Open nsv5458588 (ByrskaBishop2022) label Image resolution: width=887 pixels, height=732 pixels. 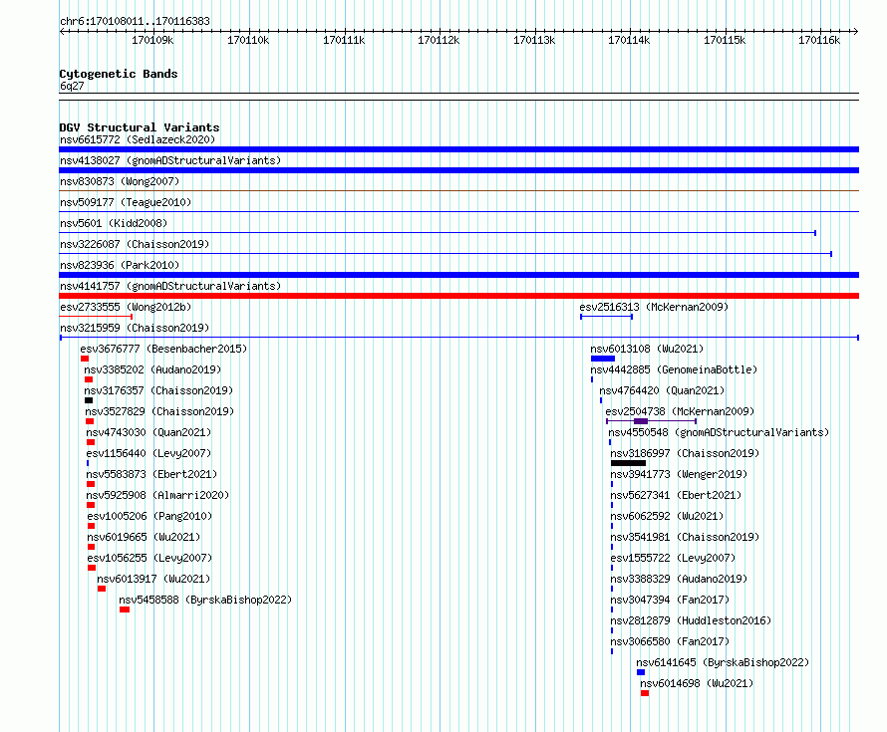[205, 600]
